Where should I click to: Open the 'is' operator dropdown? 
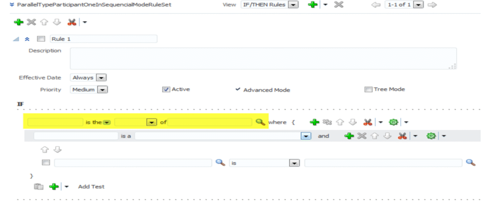coord(294,163)
